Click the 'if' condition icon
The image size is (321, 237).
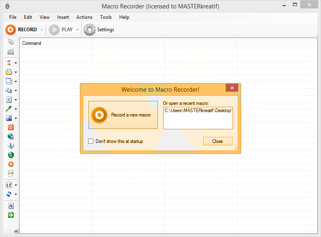point(9,185)
